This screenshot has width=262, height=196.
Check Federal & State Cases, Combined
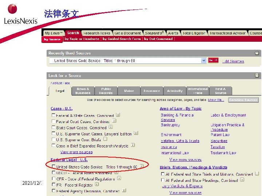pyautogui.click(x=53, y=115)
